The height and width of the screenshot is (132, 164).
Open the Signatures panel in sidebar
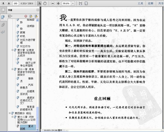pyautogui.click(x=3, y=32)
